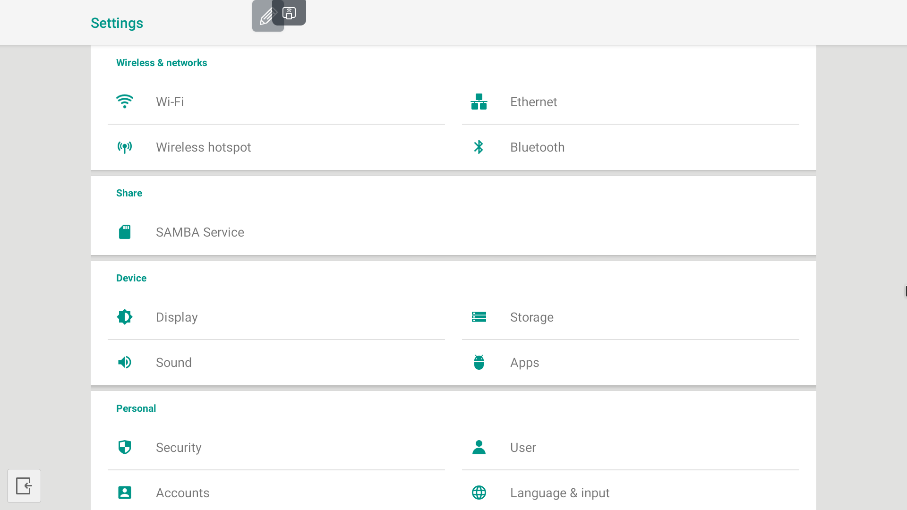
Task: Open Accounts settings
Action: (x=276, y=490)
